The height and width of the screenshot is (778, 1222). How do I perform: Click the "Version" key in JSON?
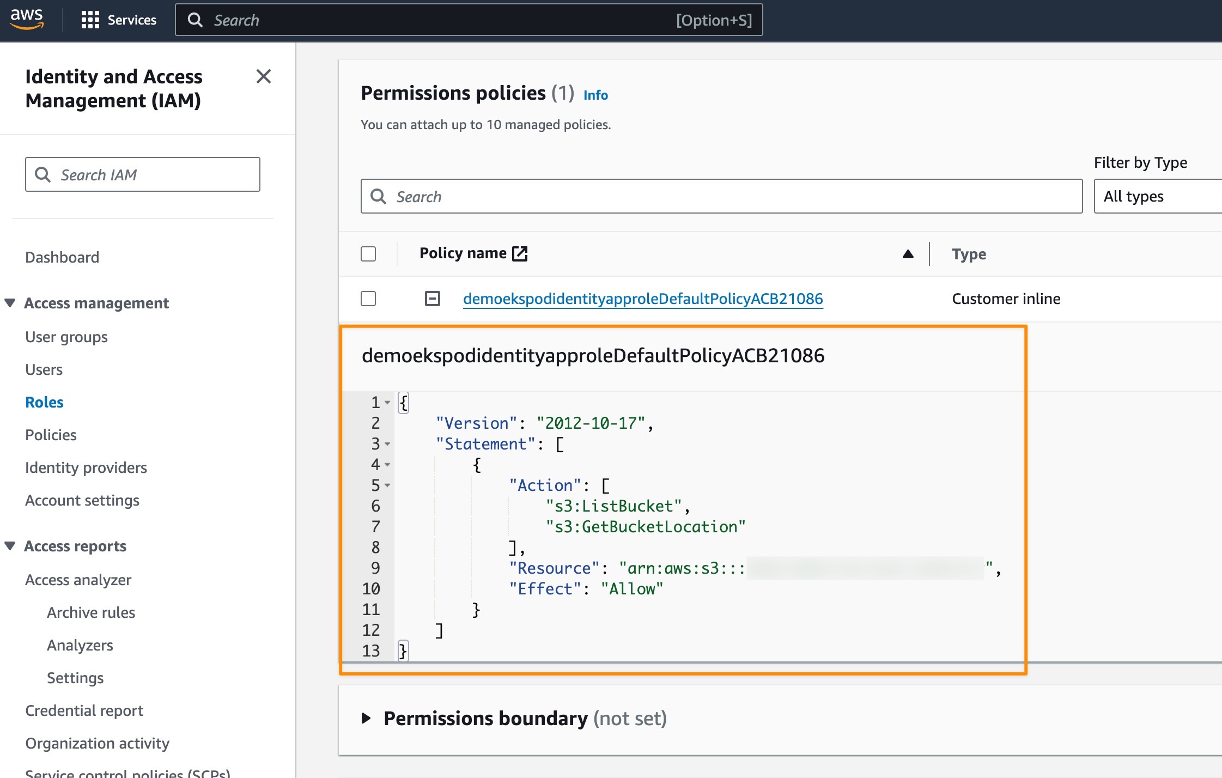pos(476,423)
